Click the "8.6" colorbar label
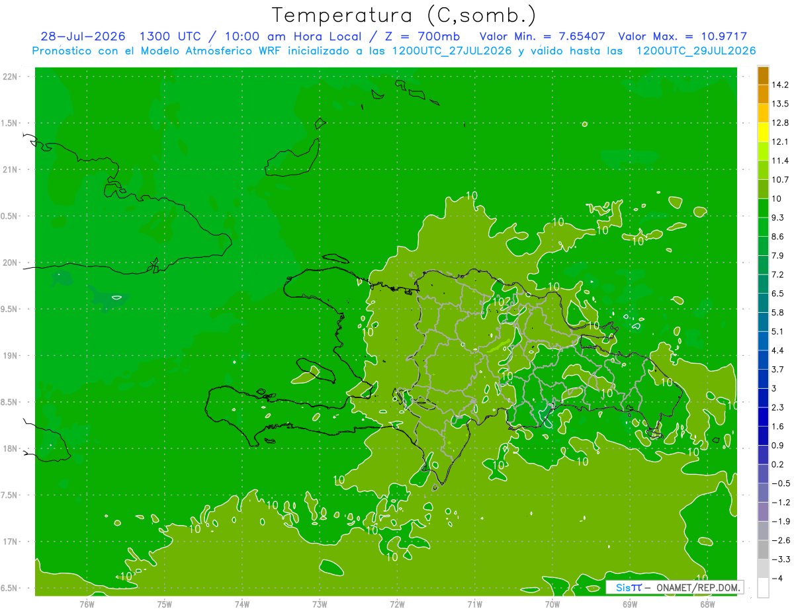 click(778, 237)
